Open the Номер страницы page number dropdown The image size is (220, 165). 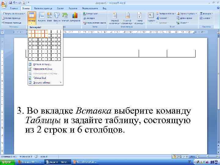pyautogui.click(x=139, y=18)
